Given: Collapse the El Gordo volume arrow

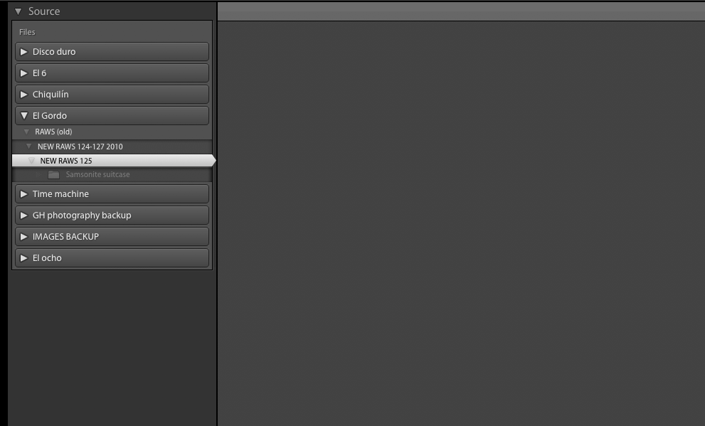Looking at the screenshot, I should pyautogui.click(x=24, y=115).
